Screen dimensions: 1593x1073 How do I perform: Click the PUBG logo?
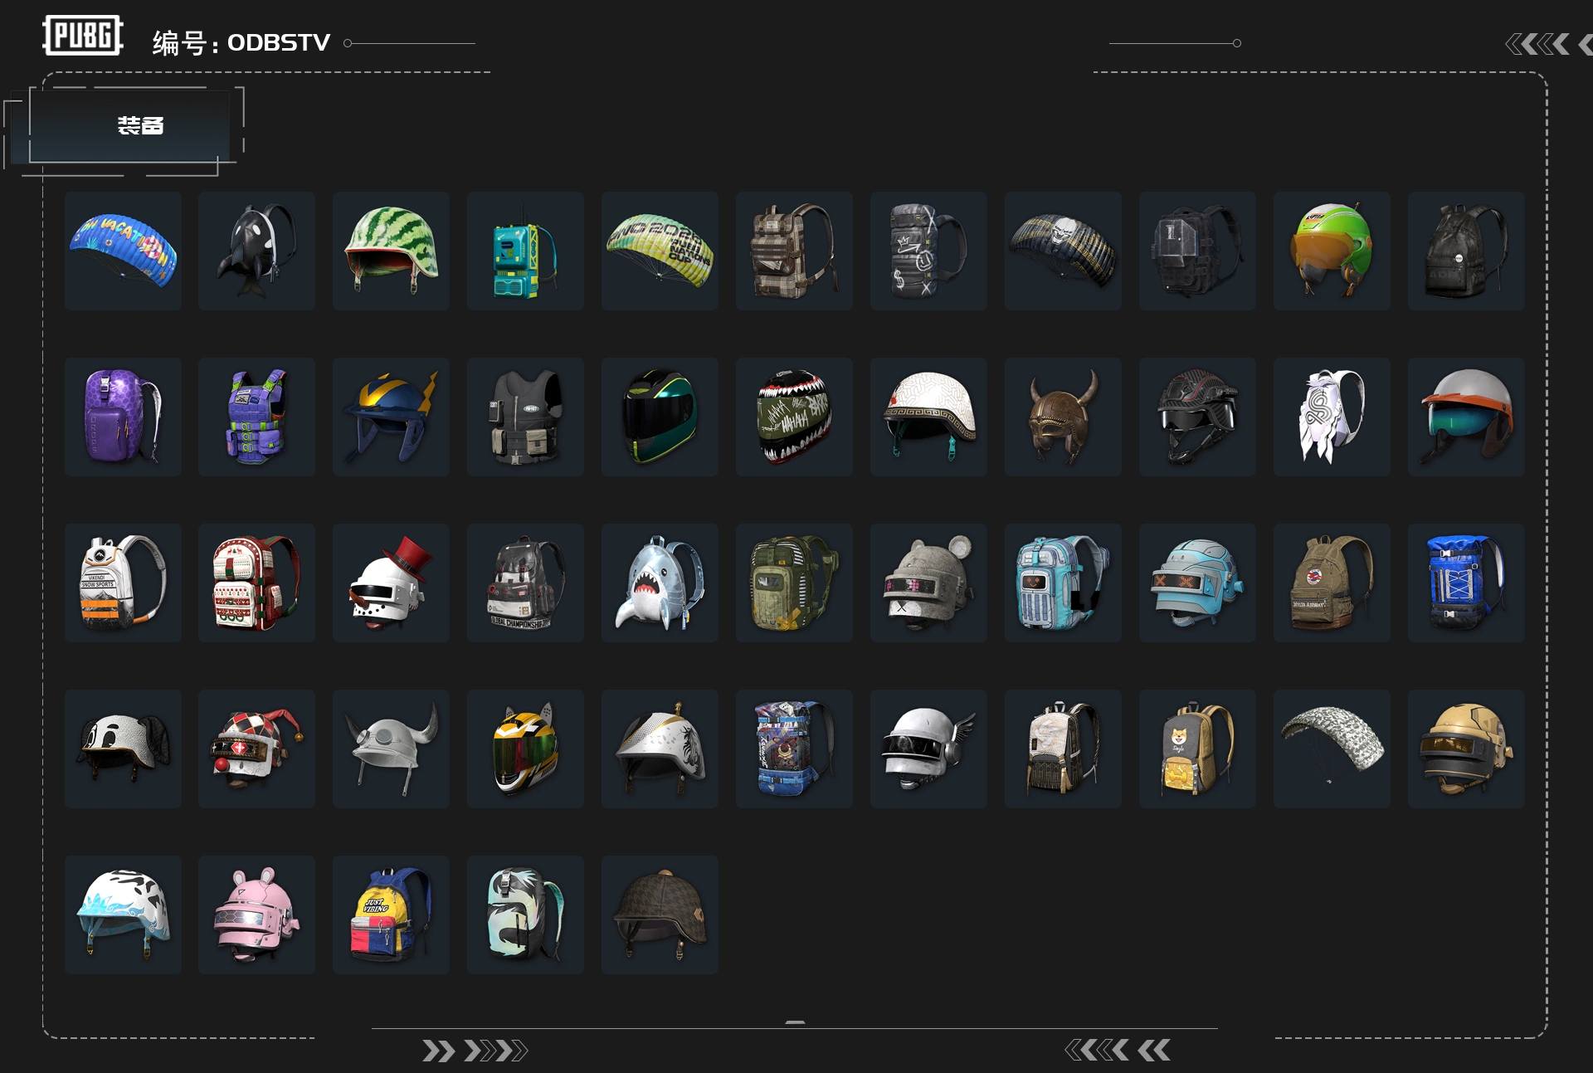click(x=83, y=36)
